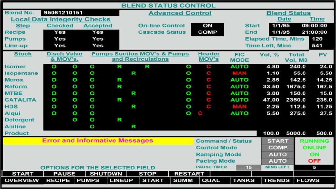Click the yellow Error and Informative Messages bar
The height and width of the screenshot is (189, 336).
[98, 141]
